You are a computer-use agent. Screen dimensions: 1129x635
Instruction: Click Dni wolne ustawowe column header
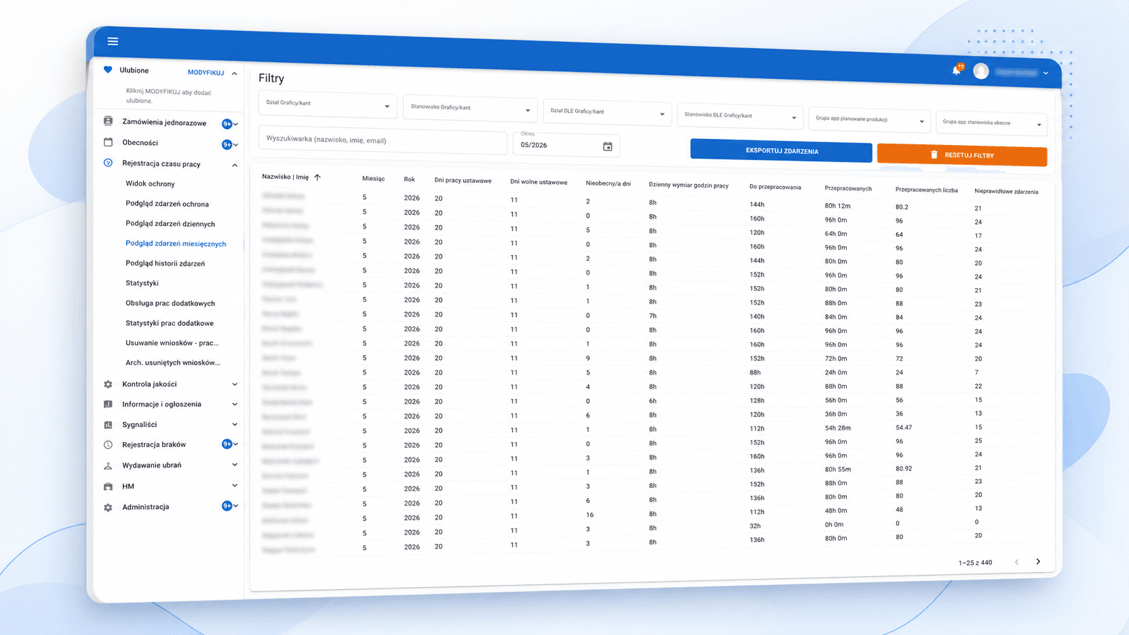tap(538, 182)
